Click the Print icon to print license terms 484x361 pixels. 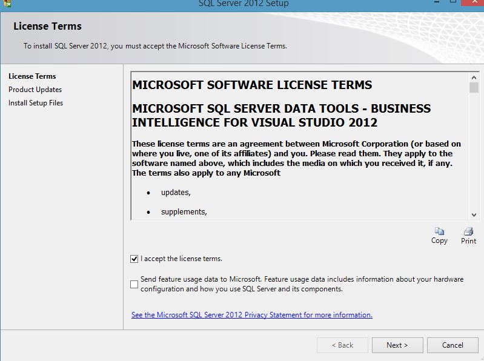(468, 232)
